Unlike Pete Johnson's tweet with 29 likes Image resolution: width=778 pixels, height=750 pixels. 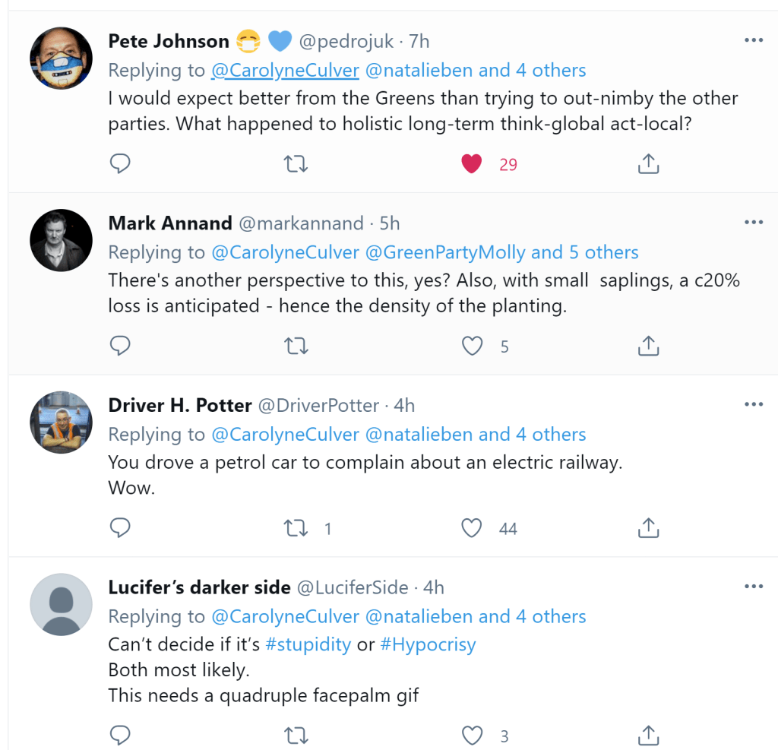tap(472, 164)
